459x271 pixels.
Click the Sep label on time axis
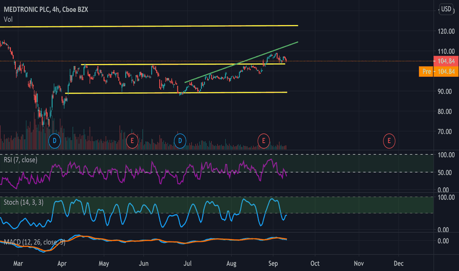coord(273,264)
